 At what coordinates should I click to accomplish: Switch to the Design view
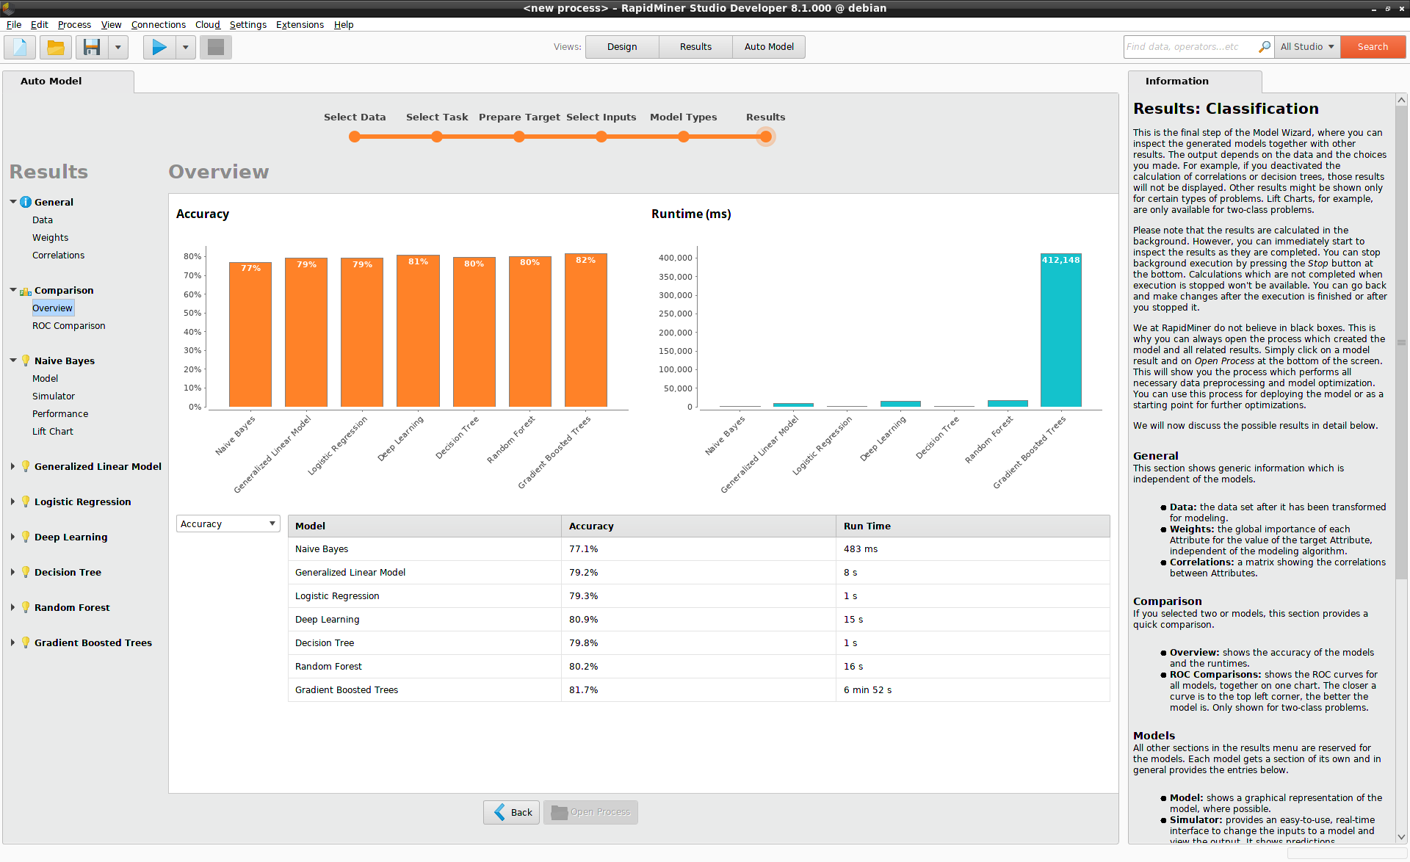point(622,47)
